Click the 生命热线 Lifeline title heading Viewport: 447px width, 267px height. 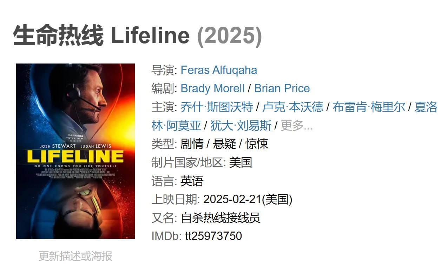pyautogui.click(x=101, y=35)
